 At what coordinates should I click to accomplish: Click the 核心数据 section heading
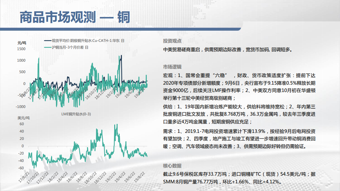[172, 166]
